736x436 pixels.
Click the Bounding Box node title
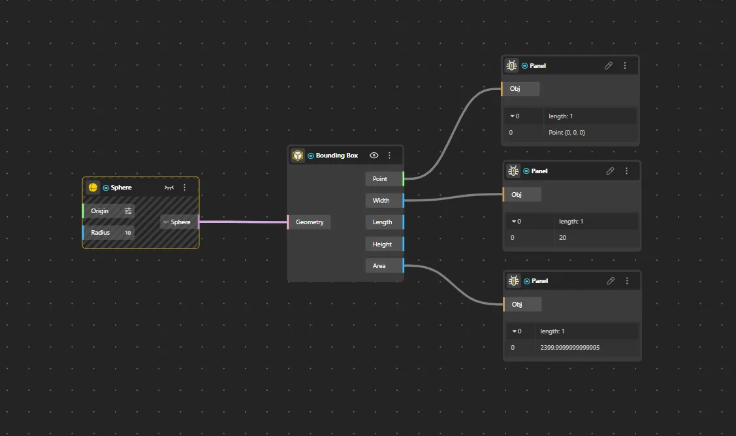click(x=336, y=156)
